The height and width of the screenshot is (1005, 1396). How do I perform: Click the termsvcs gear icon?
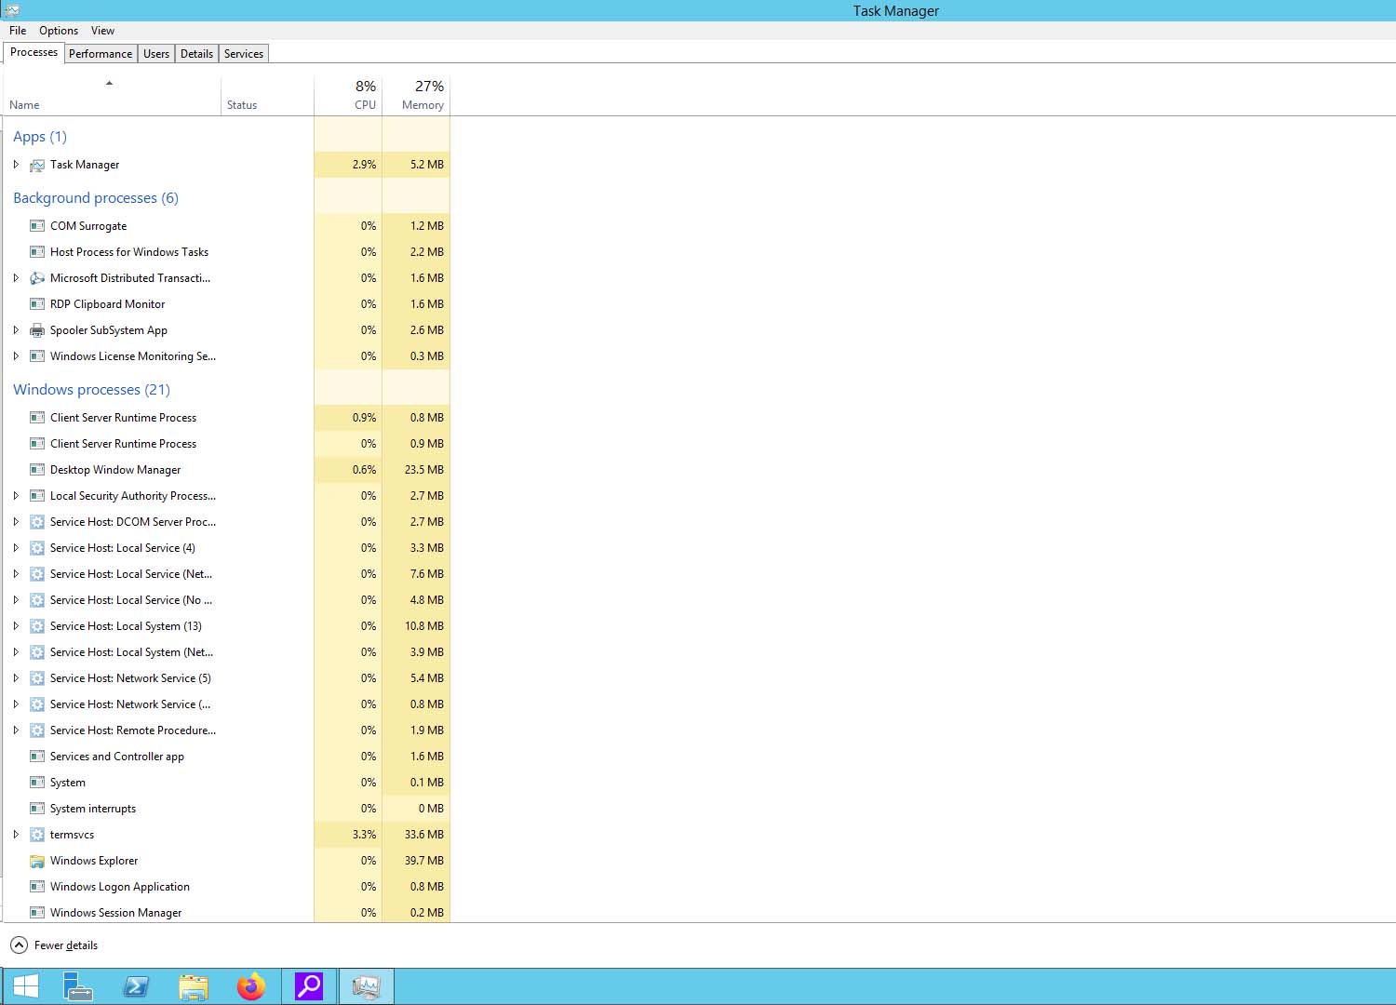click(37, 835)
